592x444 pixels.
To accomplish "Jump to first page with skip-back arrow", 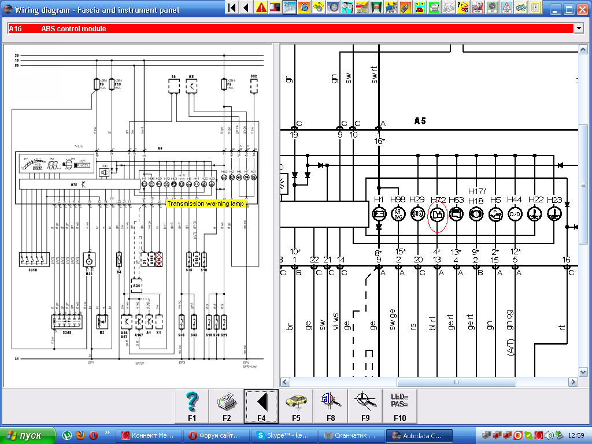I will 232,7.
